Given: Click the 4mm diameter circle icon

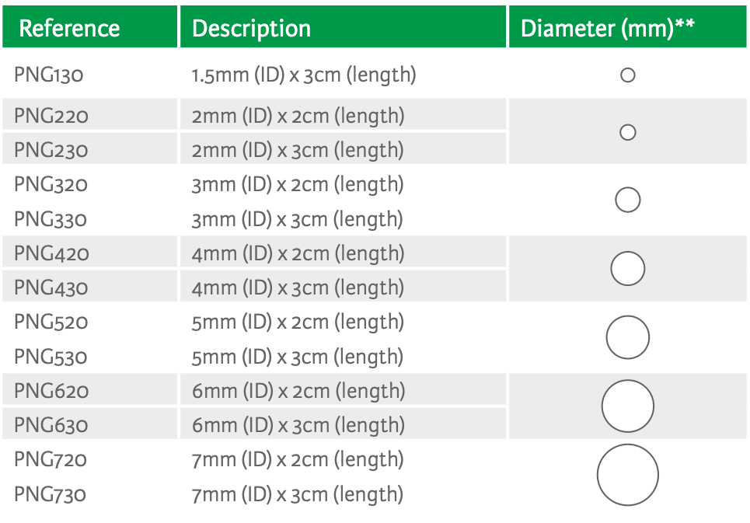Looking at the screenshot, I should (628, 269).
